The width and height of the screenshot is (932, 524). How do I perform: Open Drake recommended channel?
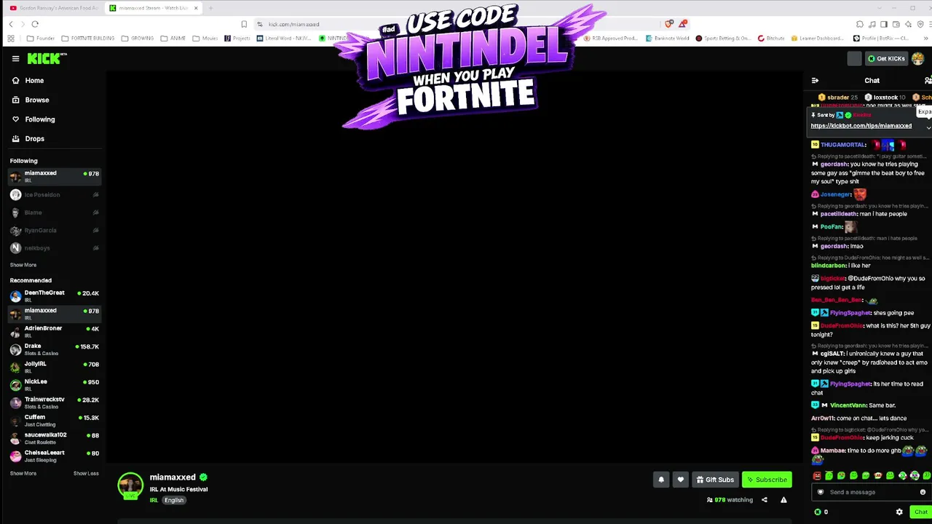[55, 349]
